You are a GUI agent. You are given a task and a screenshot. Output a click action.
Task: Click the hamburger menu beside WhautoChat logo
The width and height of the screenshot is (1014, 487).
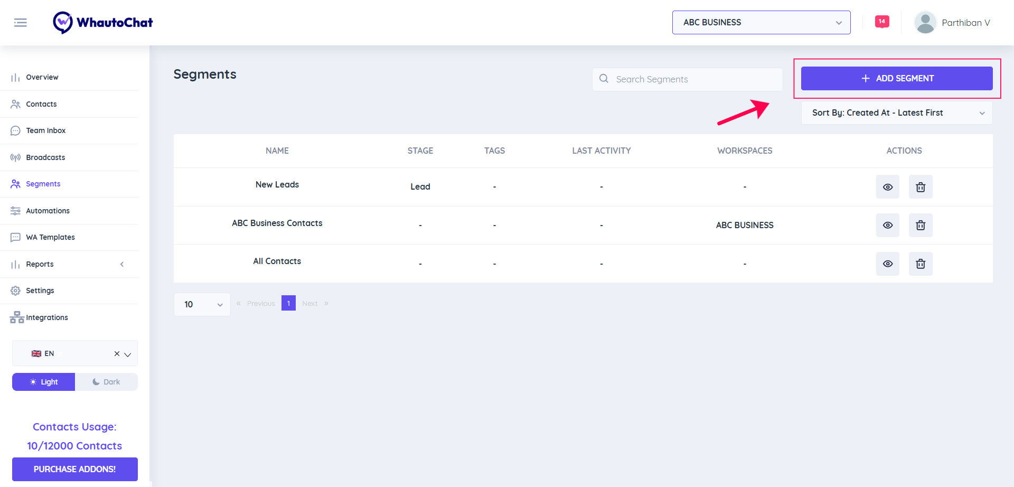coord(21,22)
